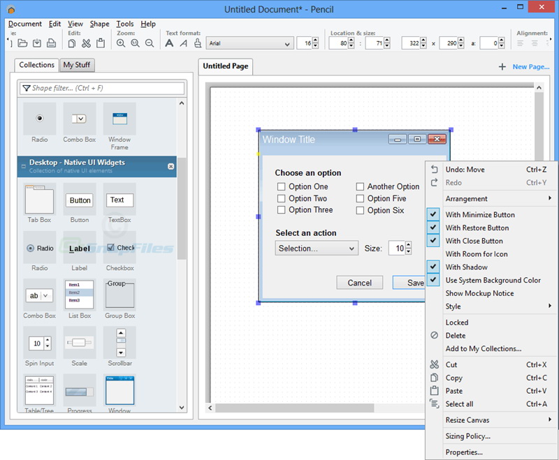This screenshot has height=460, width=559.
Task: Click the align left icon
Action: [521, 43]
